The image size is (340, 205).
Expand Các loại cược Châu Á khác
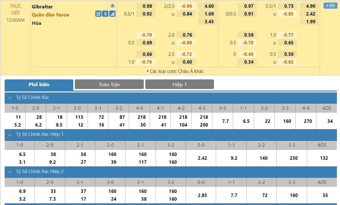pyautogui.click(x=175, y=71)
